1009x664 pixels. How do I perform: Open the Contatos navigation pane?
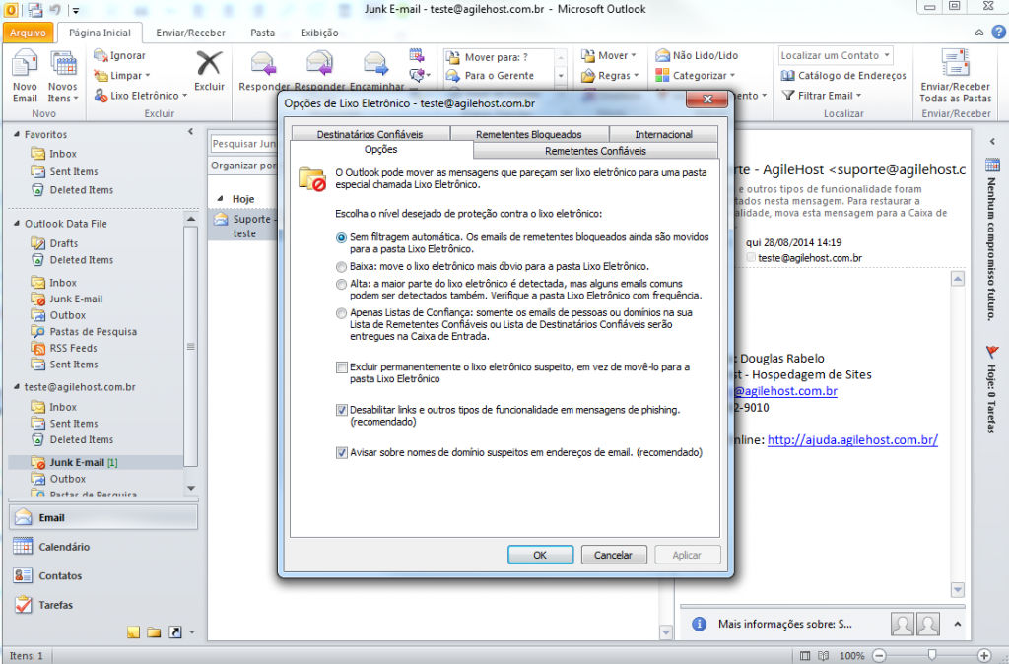(102, 575)
